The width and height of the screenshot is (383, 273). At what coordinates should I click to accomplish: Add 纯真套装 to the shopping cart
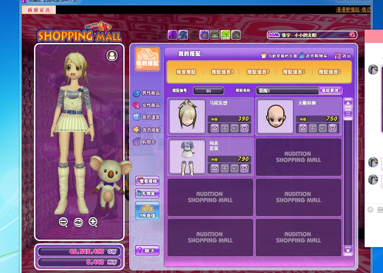[244, 168]
